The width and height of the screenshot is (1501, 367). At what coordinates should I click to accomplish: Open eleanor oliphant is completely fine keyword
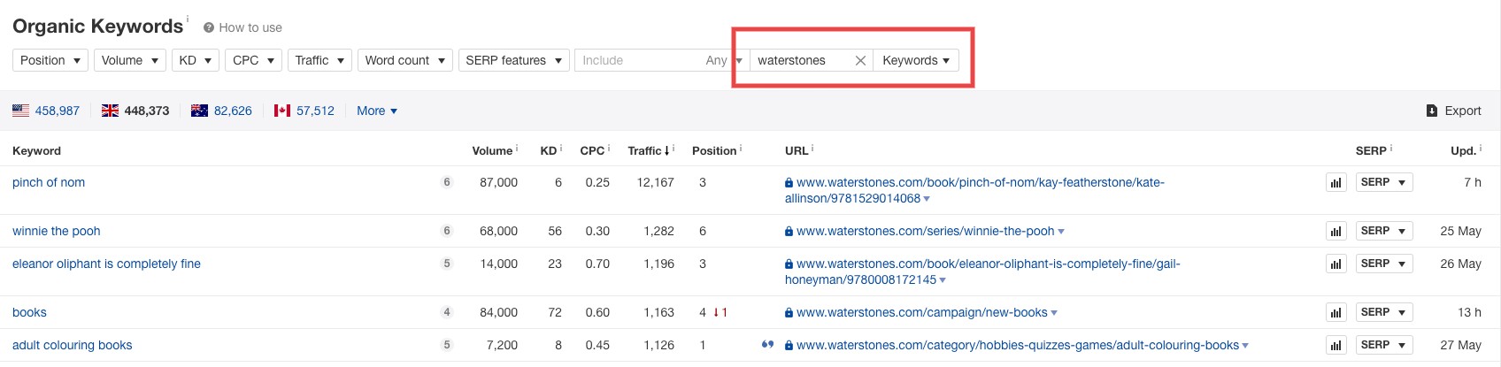tap(106, 264)
